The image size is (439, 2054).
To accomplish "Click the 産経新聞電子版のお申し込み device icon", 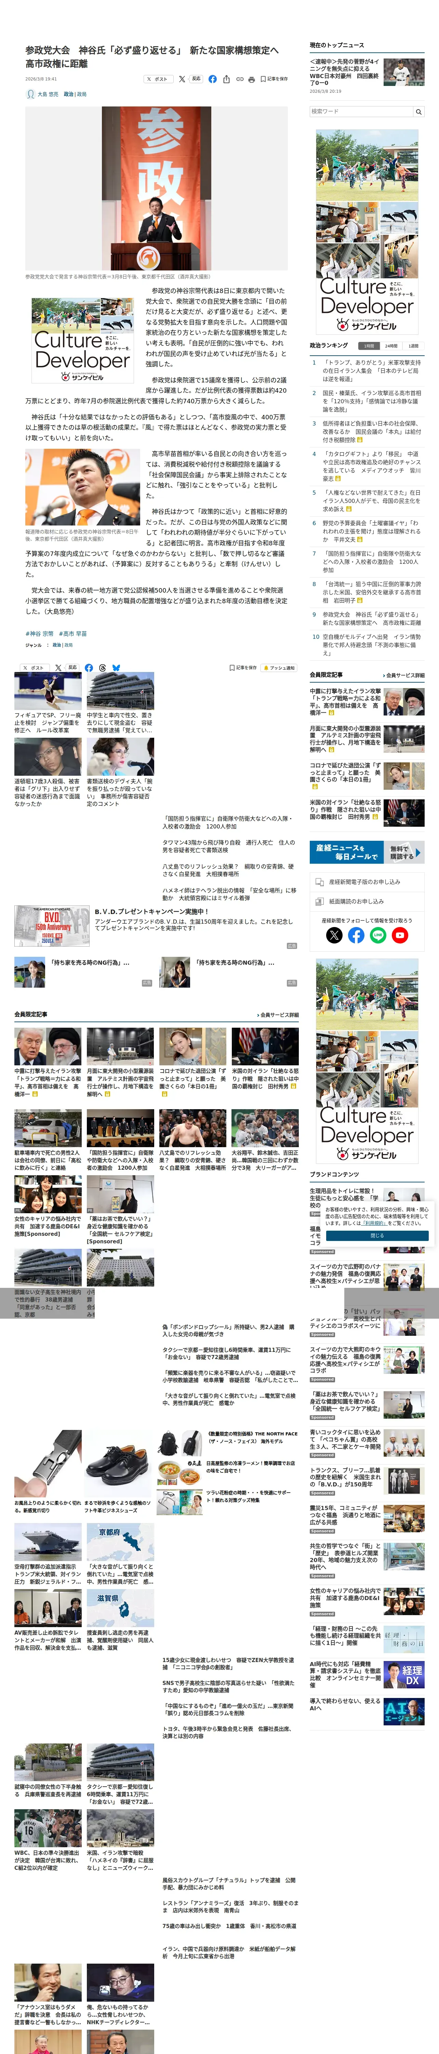I will pyautogui.click(x=319, y=882).
